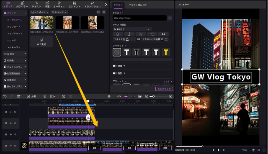Open the テキスト読み上げ text-to-speech tab
Viewport: 268px width, 154px height.
[x=138, y=5]
